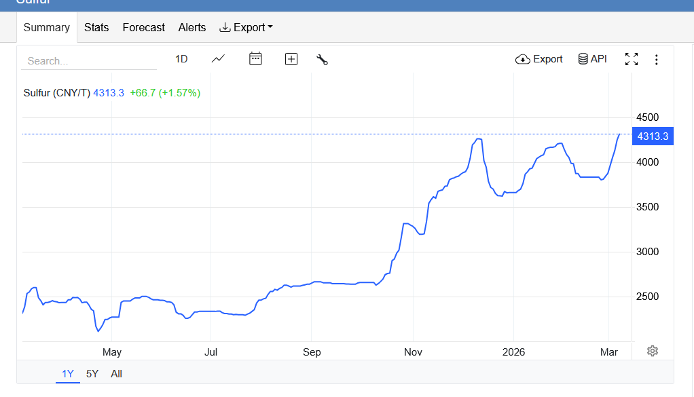Click the 3000 y-axis label
The width and height of the screenshot is (694, 397).
click(x=648, y=252)
